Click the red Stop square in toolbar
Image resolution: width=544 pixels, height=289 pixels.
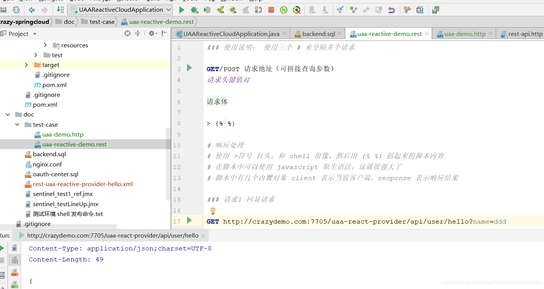tap(271, 10)
